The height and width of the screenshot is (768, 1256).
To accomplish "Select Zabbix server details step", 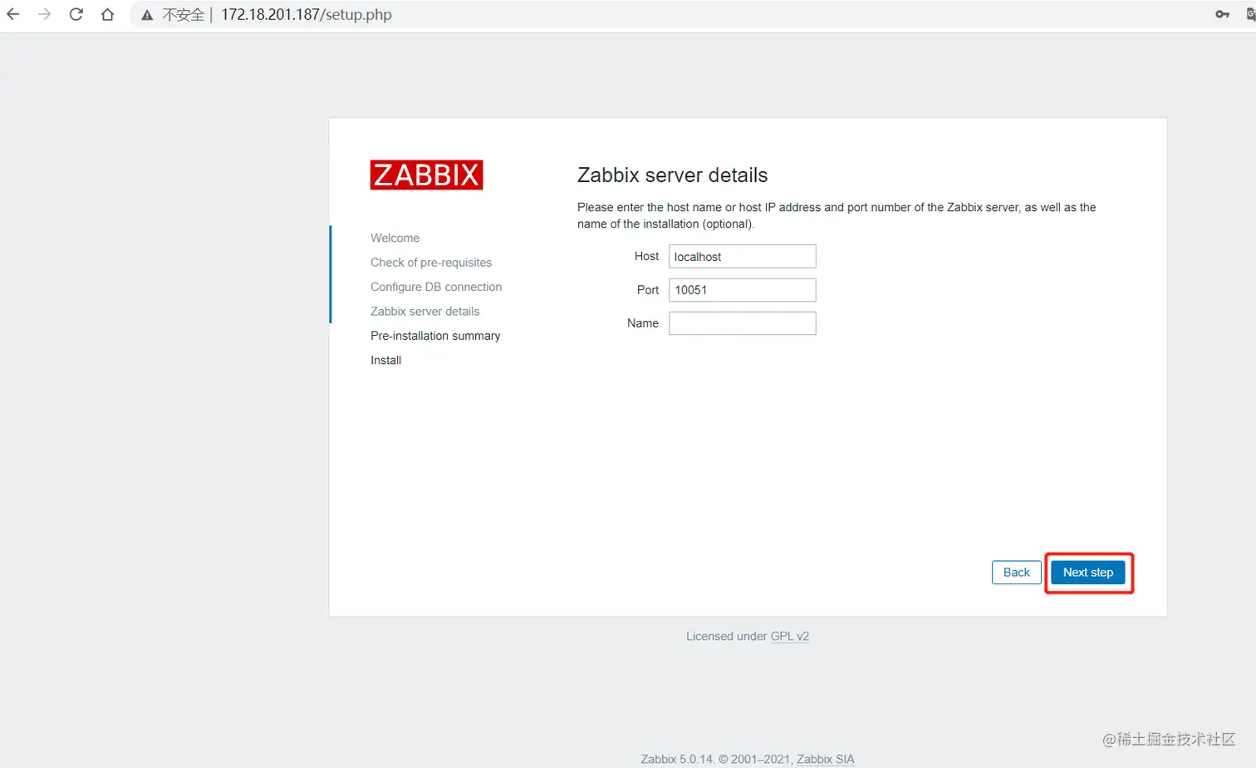I will (x=424, y=312).
